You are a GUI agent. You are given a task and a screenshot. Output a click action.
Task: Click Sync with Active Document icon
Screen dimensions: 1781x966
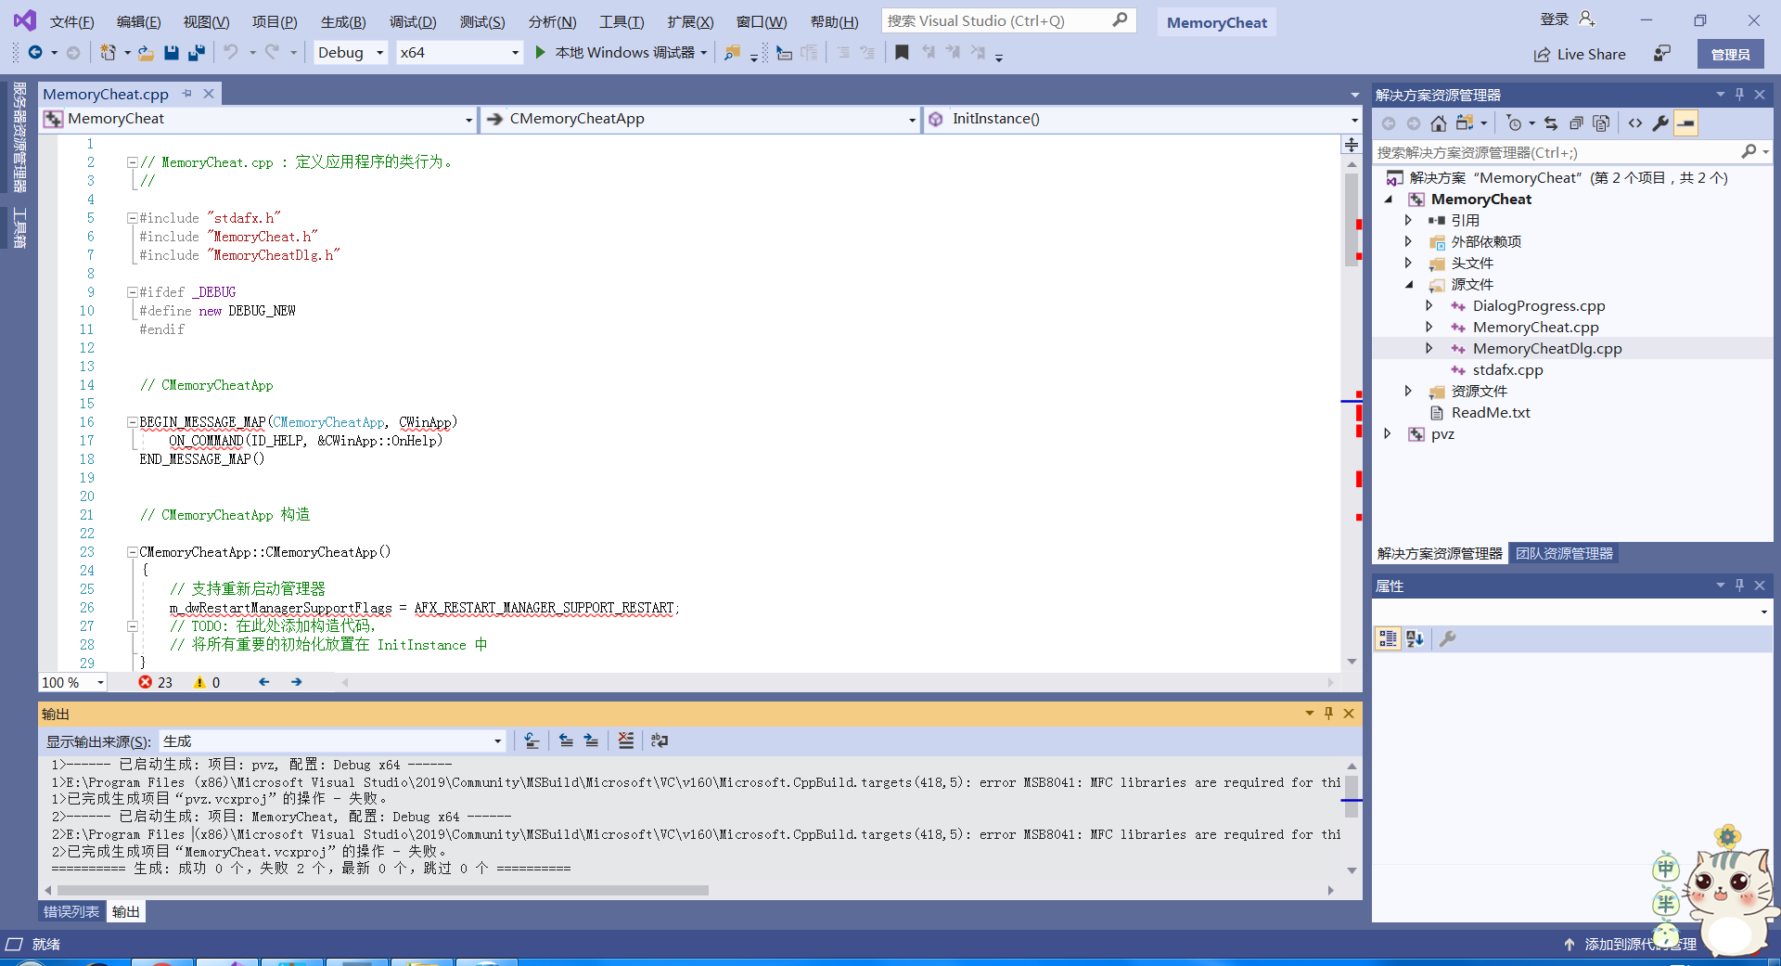pos(1551,123)
